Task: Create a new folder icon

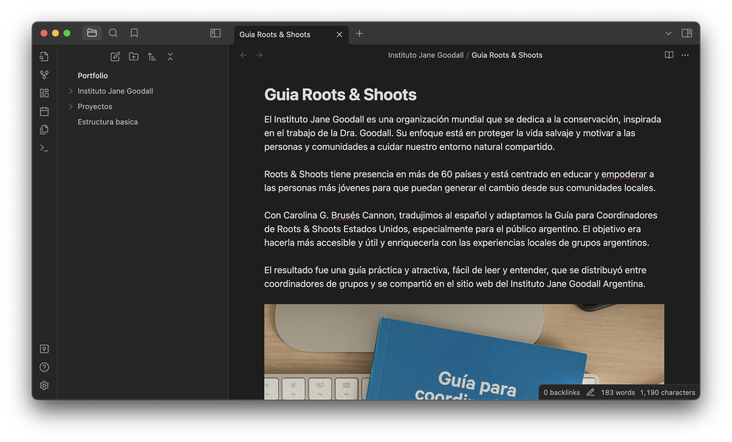Action: pyautogui.click(x=133, y=57)
